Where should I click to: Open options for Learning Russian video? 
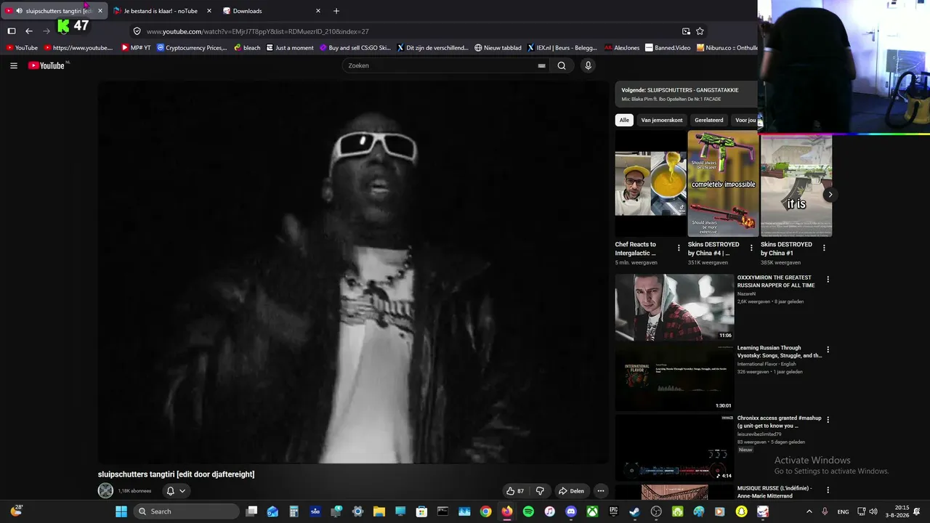pos(828,350)
